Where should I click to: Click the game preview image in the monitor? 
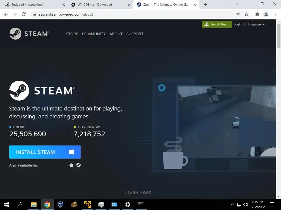click(227, 121)
